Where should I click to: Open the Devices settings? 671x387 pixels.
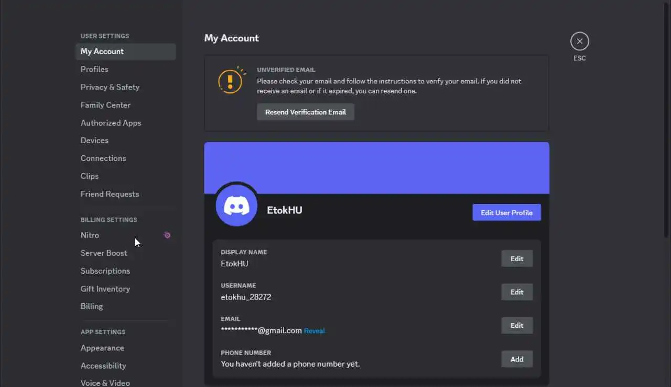pos(126,141)
